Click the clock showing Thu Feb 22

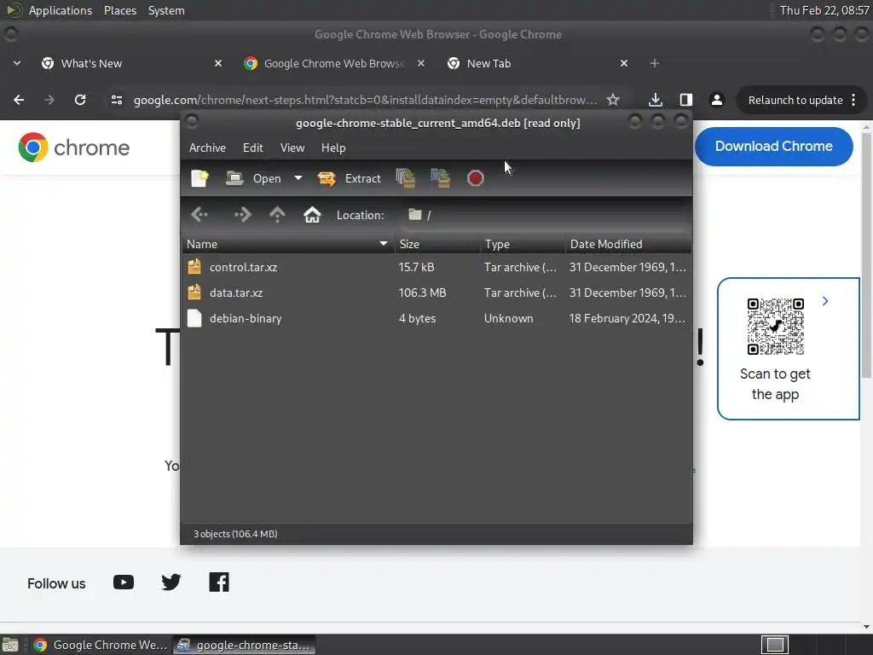[824, 10]
